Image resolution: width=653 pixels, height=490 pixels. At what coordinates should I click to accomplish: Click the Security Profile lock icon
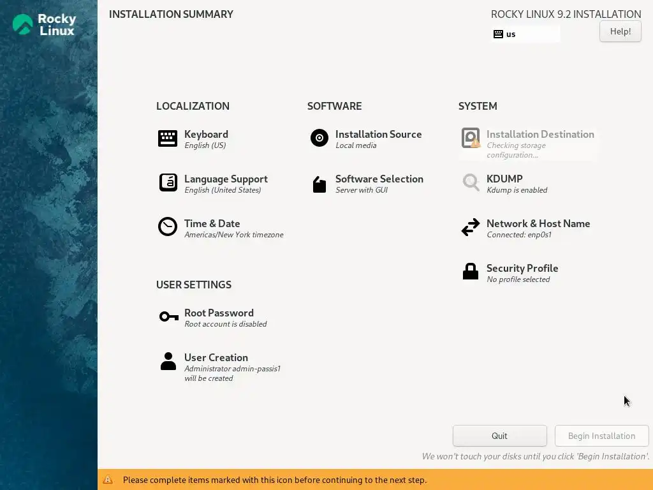tap(471, 271)
